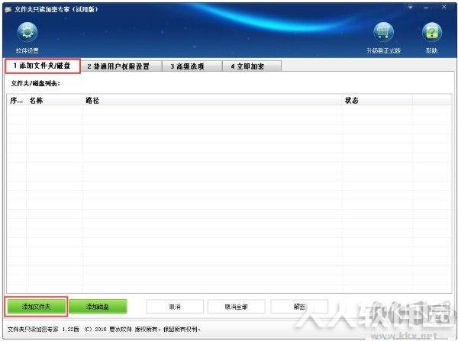This screenshot has width=458, height=341.
Task: Click the 路径 column header
Action: 212,101
